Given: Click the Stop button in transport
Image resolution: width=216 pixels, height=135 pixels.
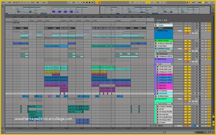Looking at the screenshot, I should (x=87, y=3).
